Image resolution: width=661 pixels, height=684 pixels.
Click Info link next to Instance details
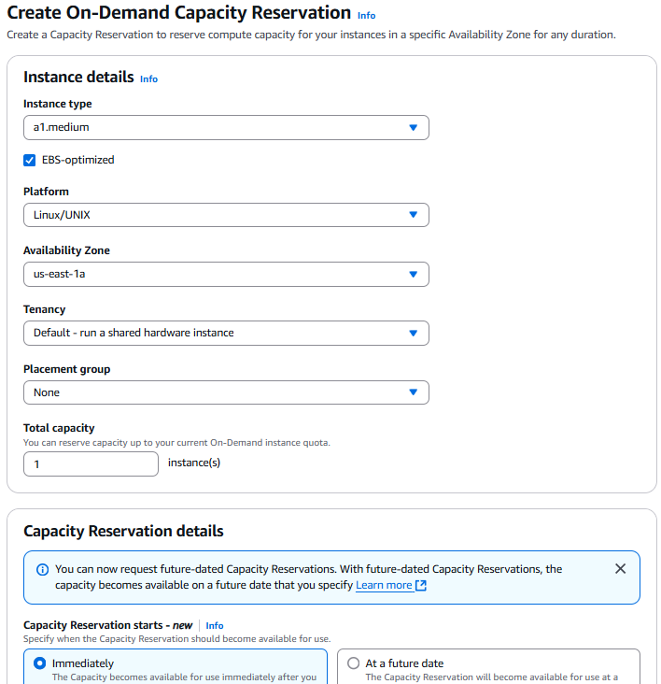click(148, 79)
